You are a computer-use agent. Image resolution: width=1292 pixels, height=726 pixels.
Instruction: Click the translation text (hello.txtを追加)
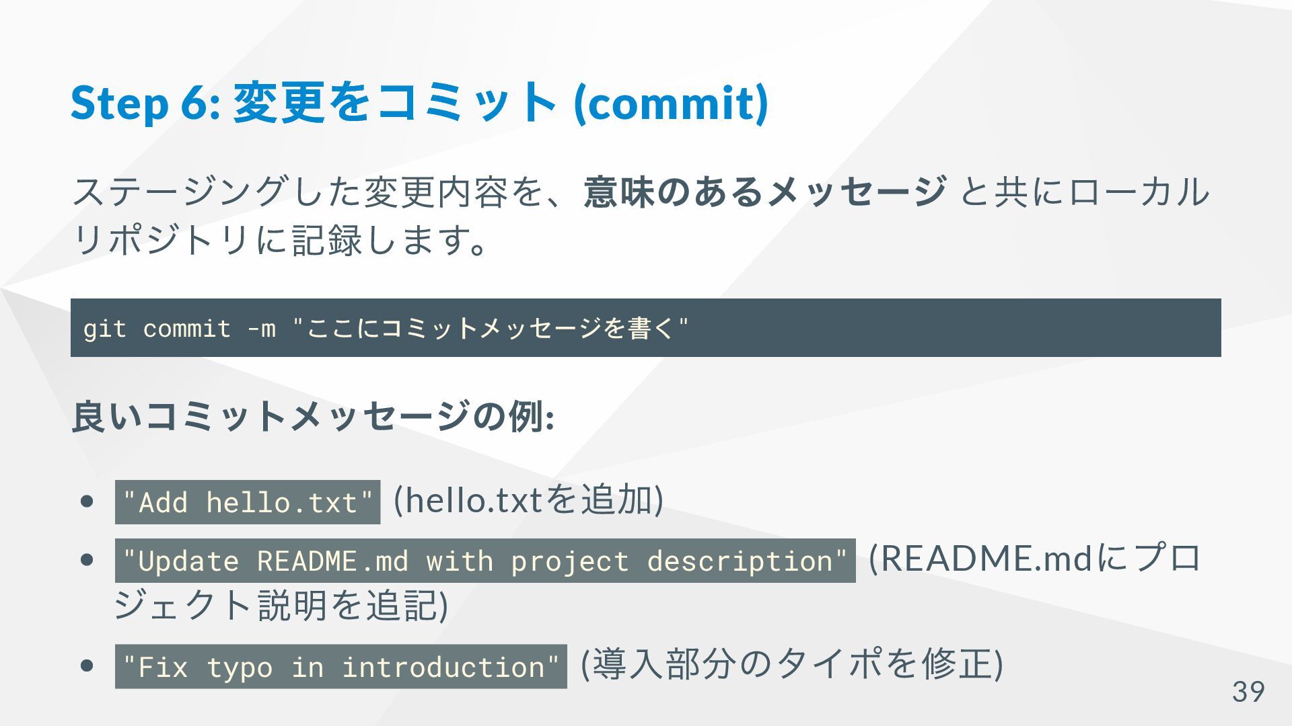[x=528, y=500]
